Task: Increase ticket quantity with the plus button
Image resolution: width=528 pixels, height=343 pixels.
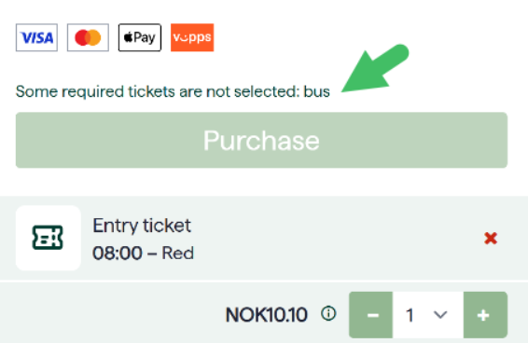Action: [485, 315]
